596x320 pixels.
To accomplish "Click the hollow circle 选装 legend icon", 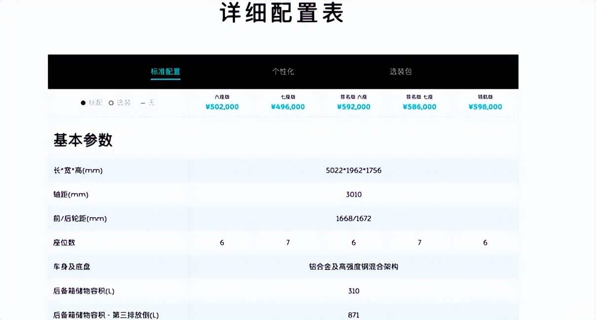I will (111, 103).
